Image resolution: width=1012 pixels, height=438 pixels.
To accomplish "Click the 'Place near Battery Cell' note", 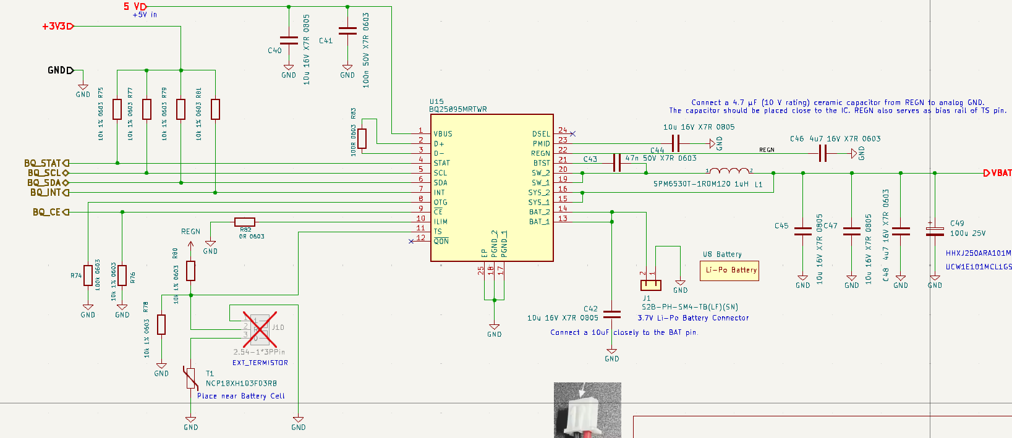I will click(x=240, y=396).
